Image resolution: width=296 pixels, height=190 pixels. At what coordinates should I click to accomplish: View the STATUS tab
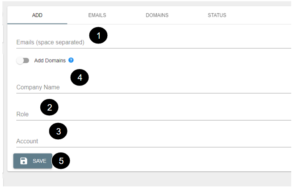(x=217, y=16)
